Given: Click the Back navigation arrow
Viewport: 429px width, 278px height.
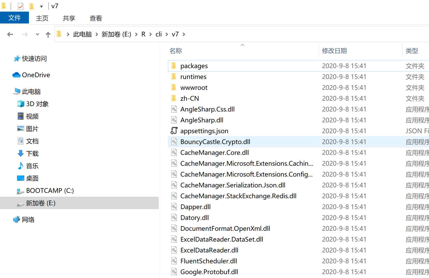Looking at the screenshot, I should click(x=10, y=34).
